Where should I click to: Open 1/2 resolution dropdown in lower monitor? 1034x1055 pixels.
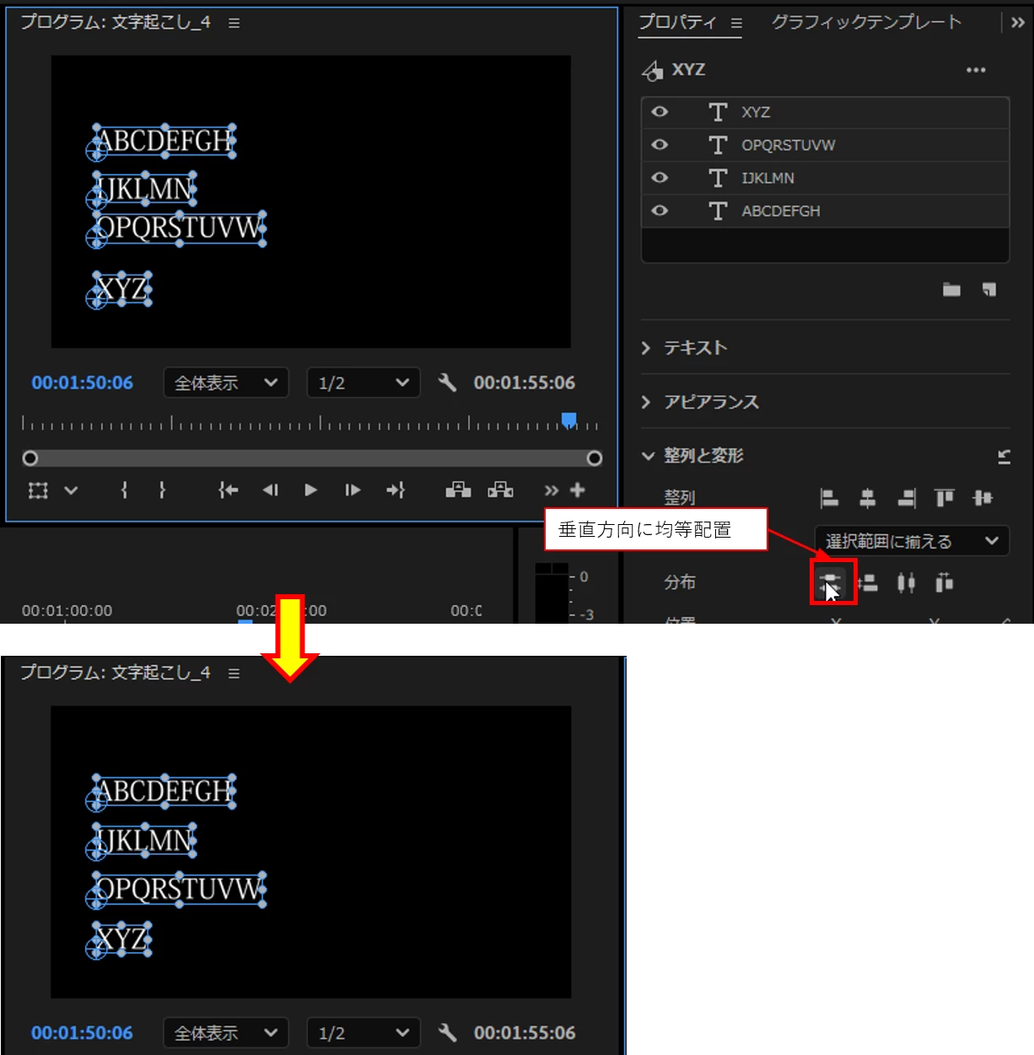(363, 1032)
